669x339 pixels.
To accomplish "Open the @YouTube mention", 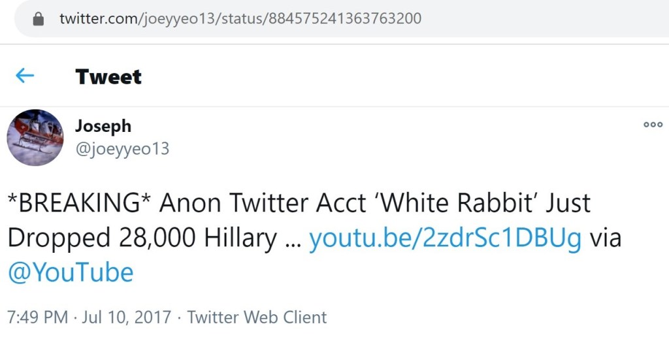I will tap(71, 272).
